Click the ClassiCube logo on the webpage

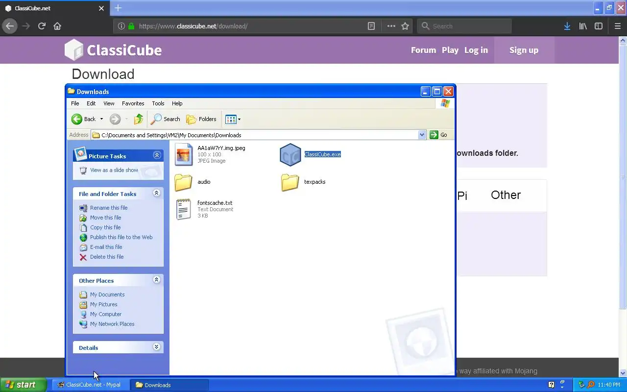113,50
